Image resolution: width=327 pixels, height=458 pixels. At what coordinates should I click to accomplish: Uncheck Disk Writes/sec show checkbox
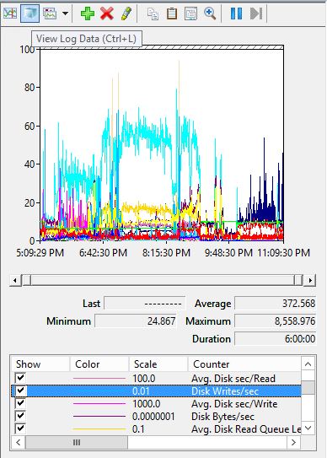tap(20, 391)
